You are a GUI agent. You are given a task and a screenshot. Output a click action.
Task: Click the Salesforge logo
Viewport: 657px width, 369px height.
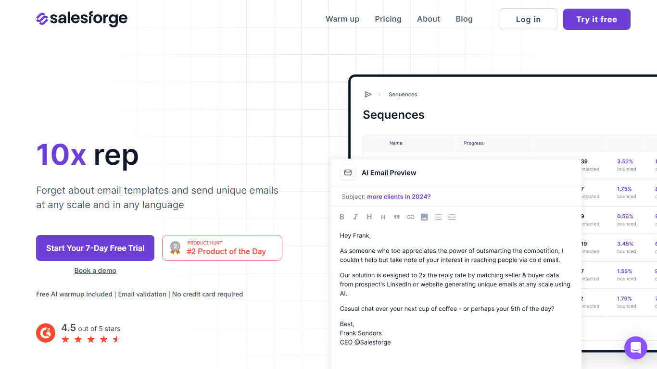coord(82,19)
